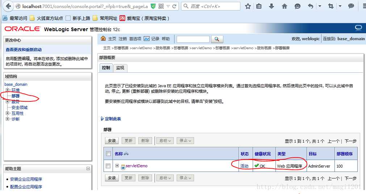Open the upper 启动 dropdown button

[x=165, y=140]
